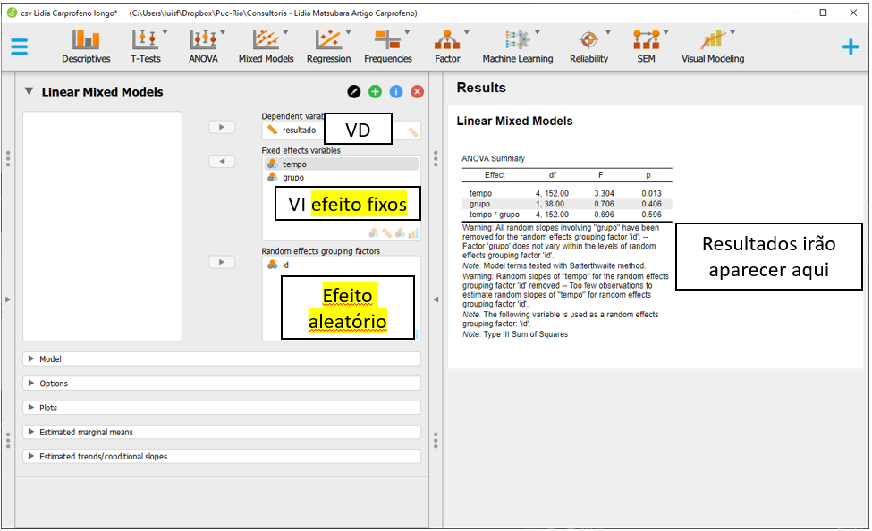Viewport: 872px width, 531px height.
Task: Open the hamburger main menu
Action: (x=20, y=47)
